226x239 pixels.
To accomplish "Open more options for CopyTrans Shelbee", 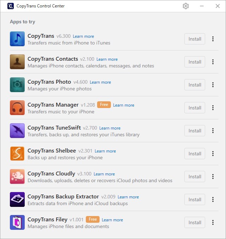I will [x=213, y=154].
